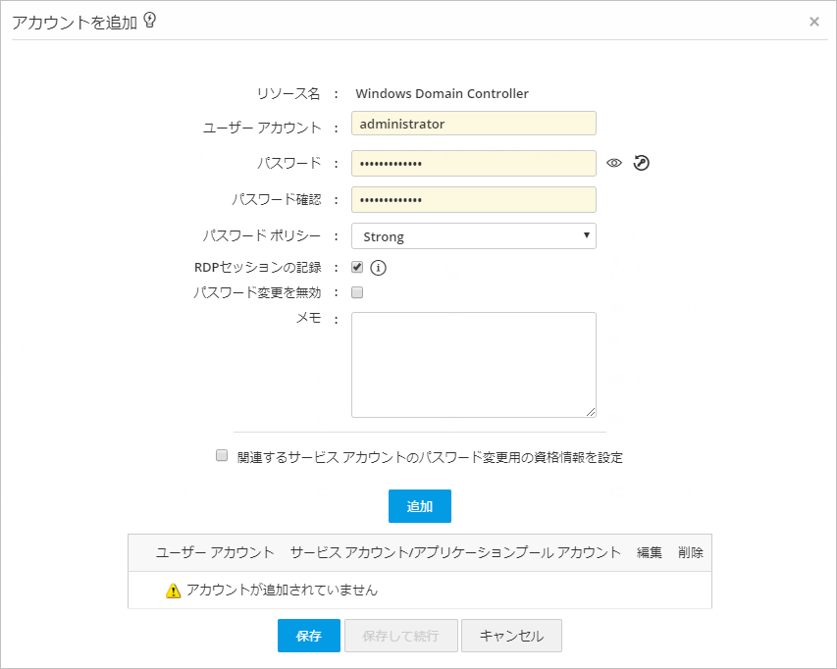Click the 編集 column header
The image size is (837, 669).
click(650, 552)
